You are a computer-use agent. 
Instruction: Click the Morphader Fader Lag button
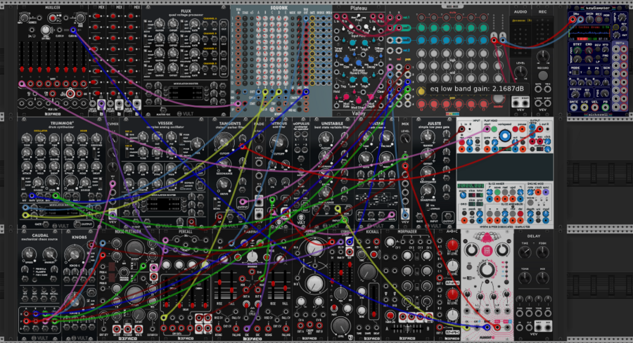tap(390, 316)
